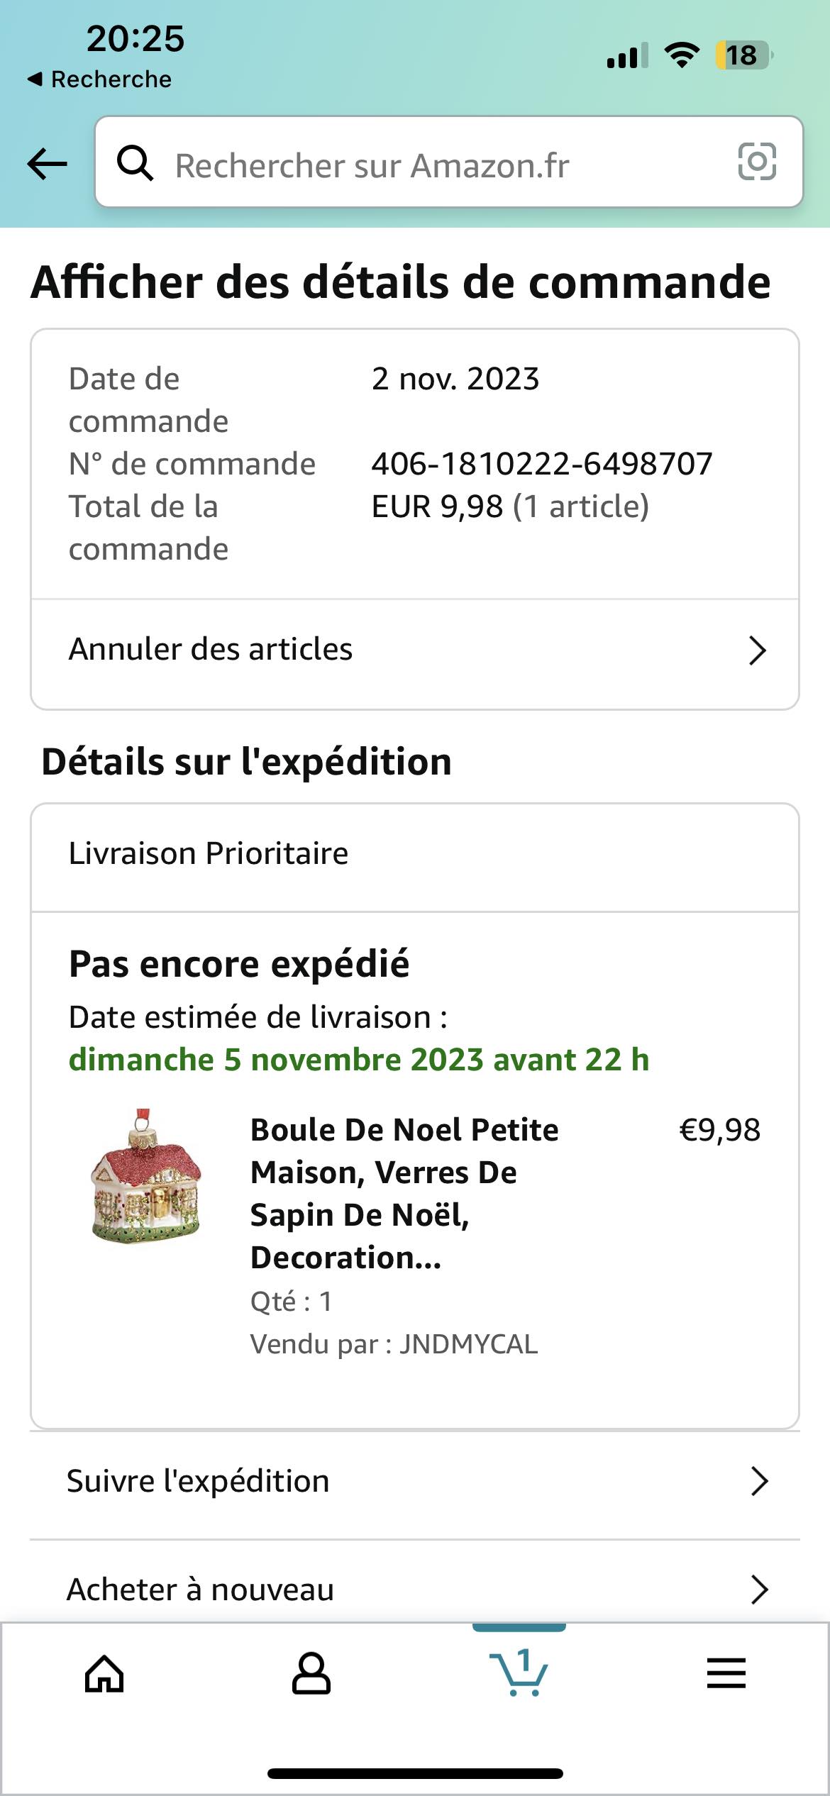Tap the battery level indicator
830x1796 pixels.
[743, 55]
